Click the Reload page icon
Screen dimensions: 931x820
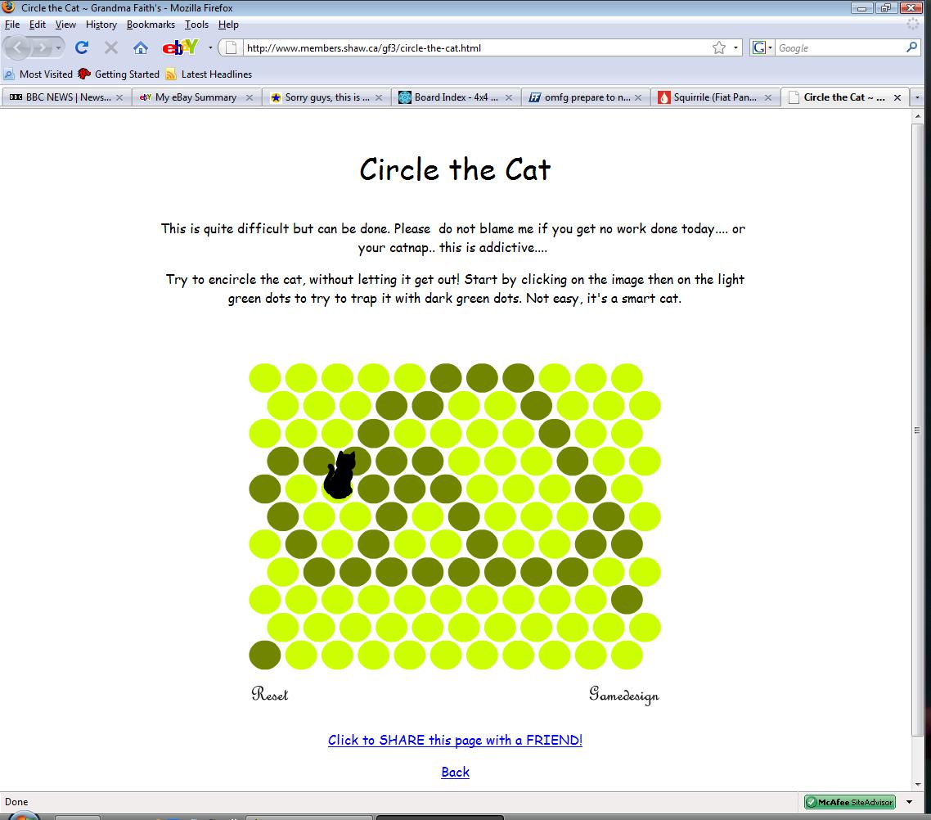point(82,47)
